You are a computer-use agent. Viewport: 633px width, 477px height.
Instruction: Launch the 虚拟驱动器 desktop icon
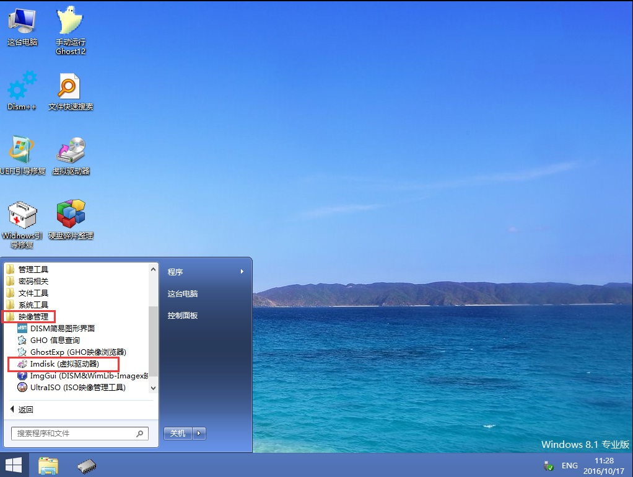(71, 151)
